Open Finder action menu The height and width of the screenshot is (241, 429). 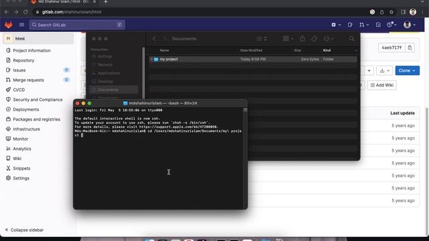(328, 39)
